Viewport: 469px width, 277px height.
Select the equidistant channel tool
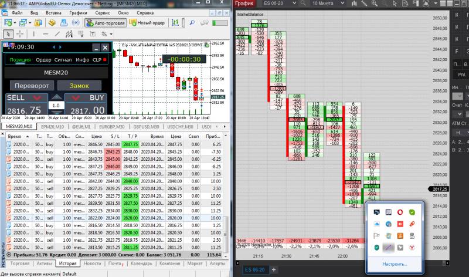pos(69,34)
